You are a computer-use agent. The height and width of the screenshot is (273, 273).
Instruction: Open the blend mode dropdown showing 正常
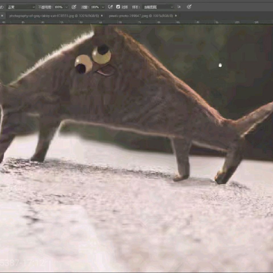[20, 7]
